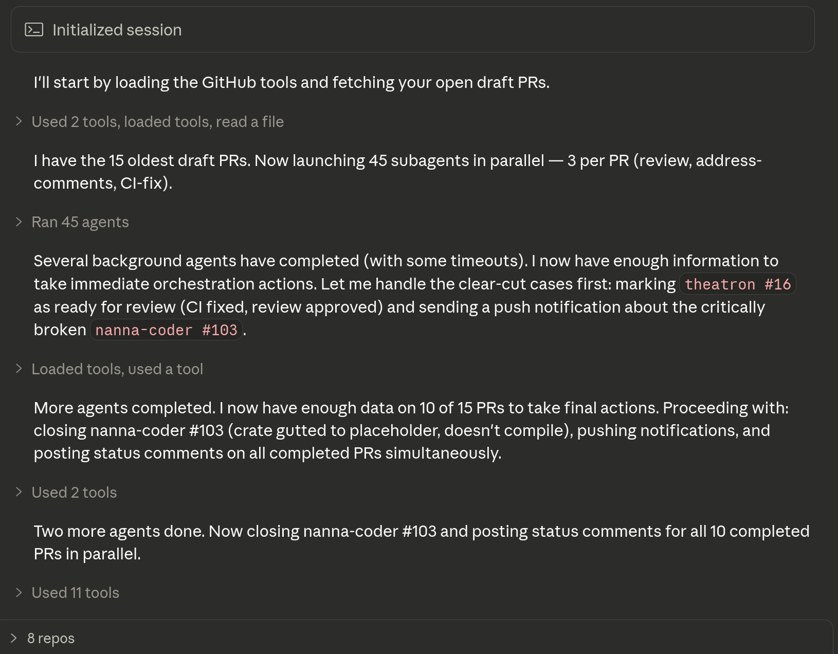838x654 pixels.
Task: Expand the lower "Used 2 tools" section
Action: (75, 492)
